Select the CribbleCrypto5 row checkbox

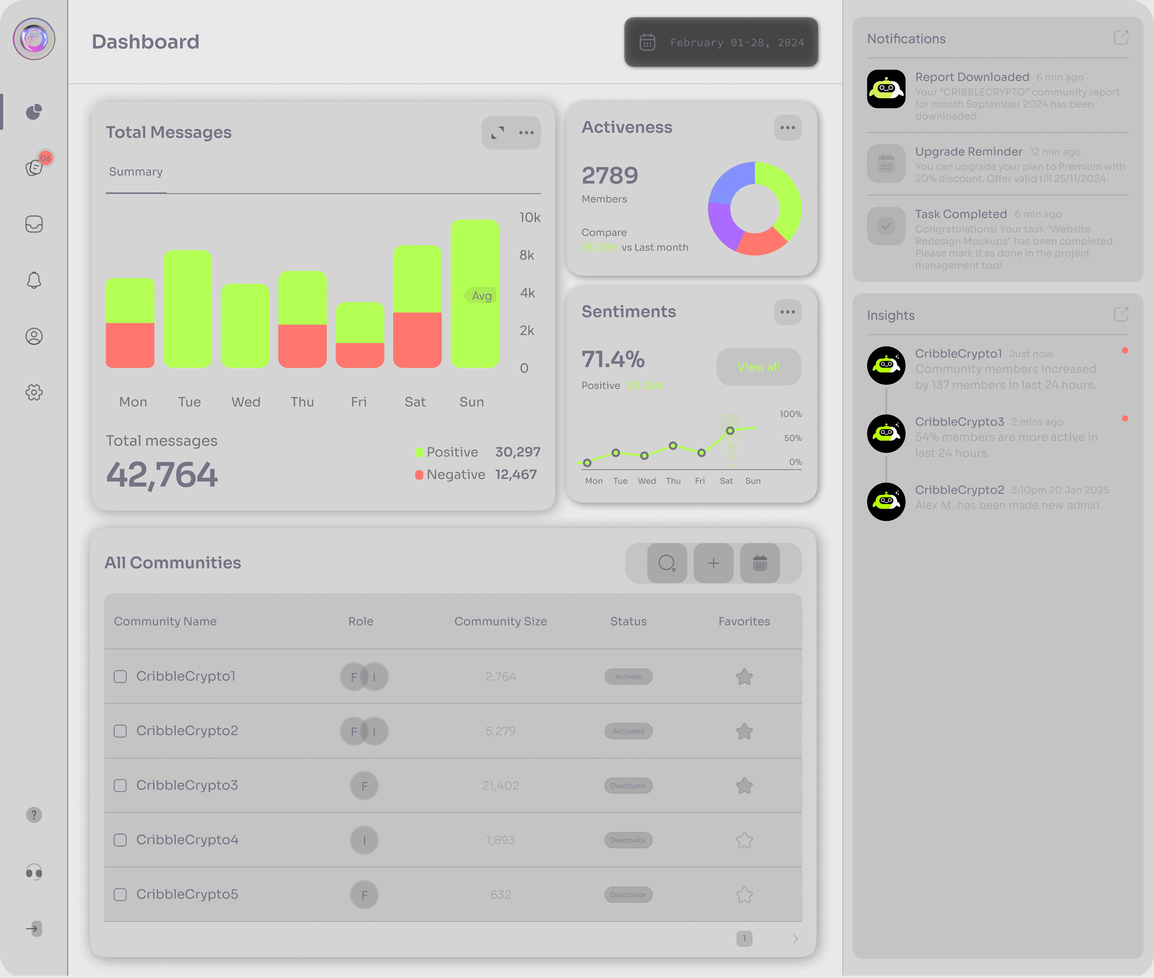[120, 895]
